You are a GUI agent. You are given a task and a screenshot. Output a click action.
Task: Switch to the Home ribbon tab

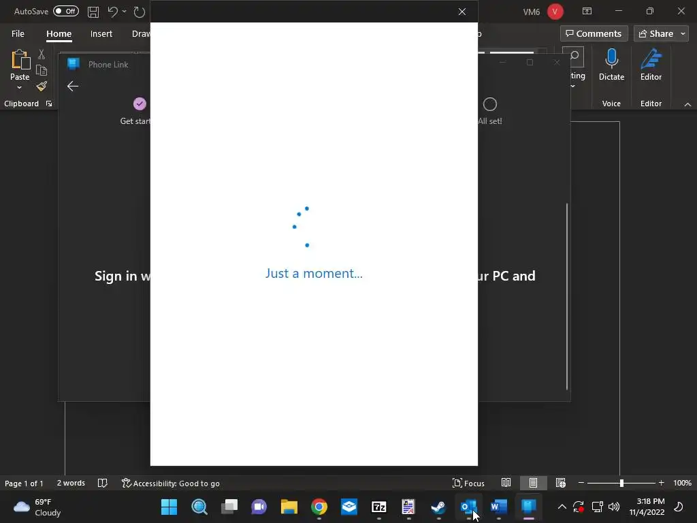point(59,34)
